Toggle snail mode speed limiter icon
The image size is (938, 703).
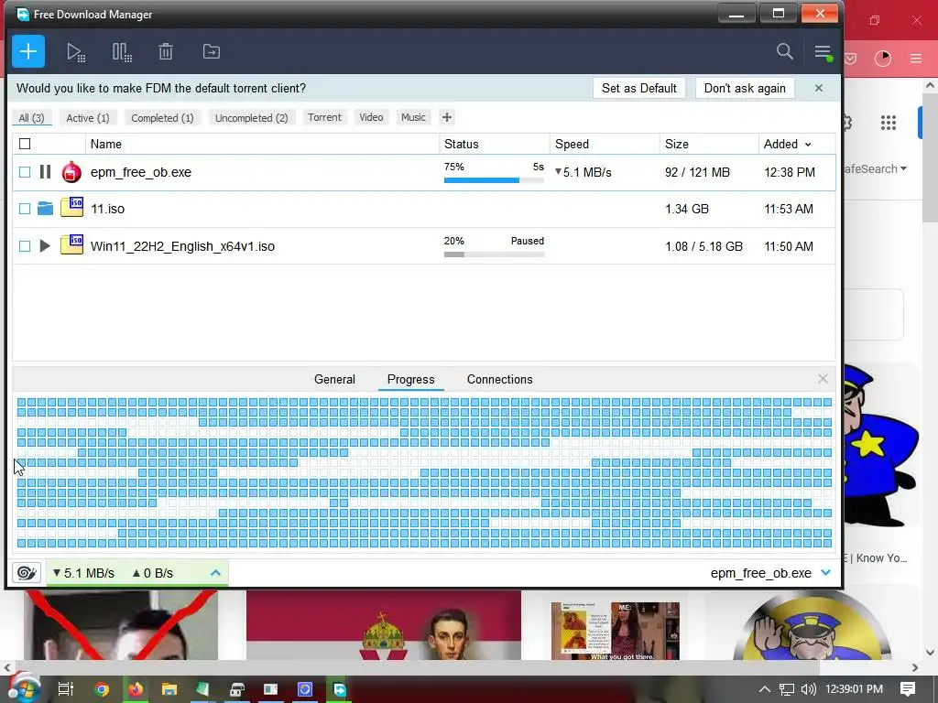pyautogui.click(x=27, y=573)
